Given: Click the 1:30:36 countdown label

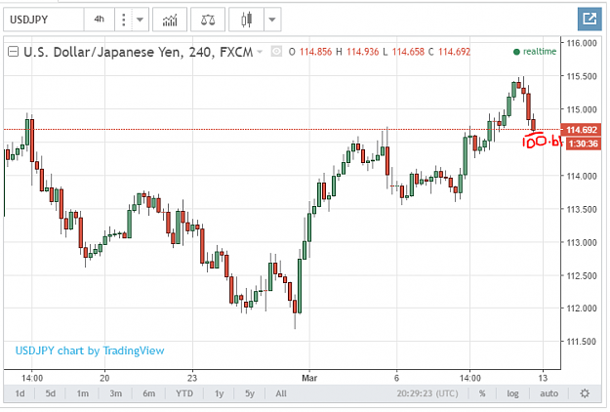Looking at the screenshot, I should point(583,144).
